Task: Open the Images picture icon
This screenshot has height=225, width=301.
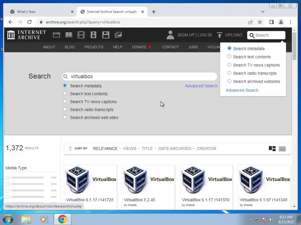Action: 118,35
